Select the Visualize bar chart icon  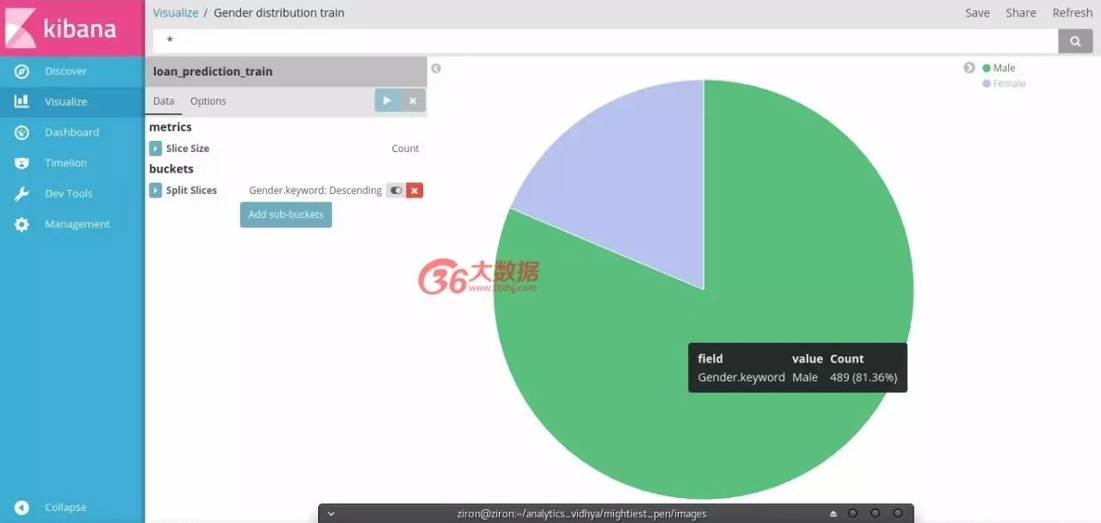pyautogui.click(x=22, y=101)
